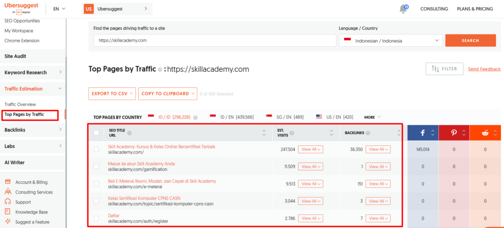Open View All visits for 247.504 row

(311, 149)
